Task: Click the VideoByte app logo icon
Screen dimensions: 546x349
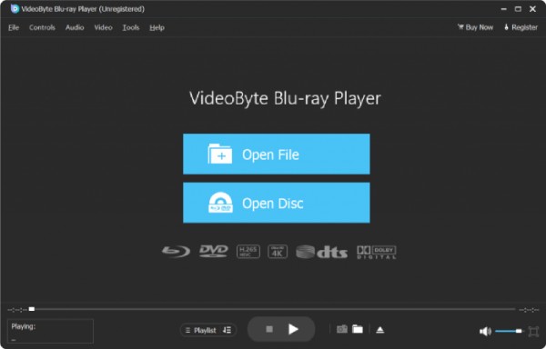Action: pos(15,9)
